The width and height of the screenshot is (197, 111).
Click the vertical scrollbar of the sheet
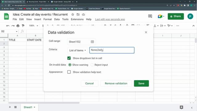196,40
